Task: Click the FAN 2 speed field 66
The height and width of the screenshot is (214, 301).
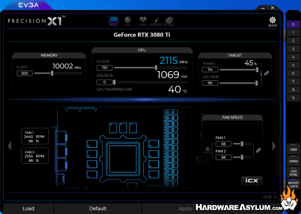Action: pos(223,157)
